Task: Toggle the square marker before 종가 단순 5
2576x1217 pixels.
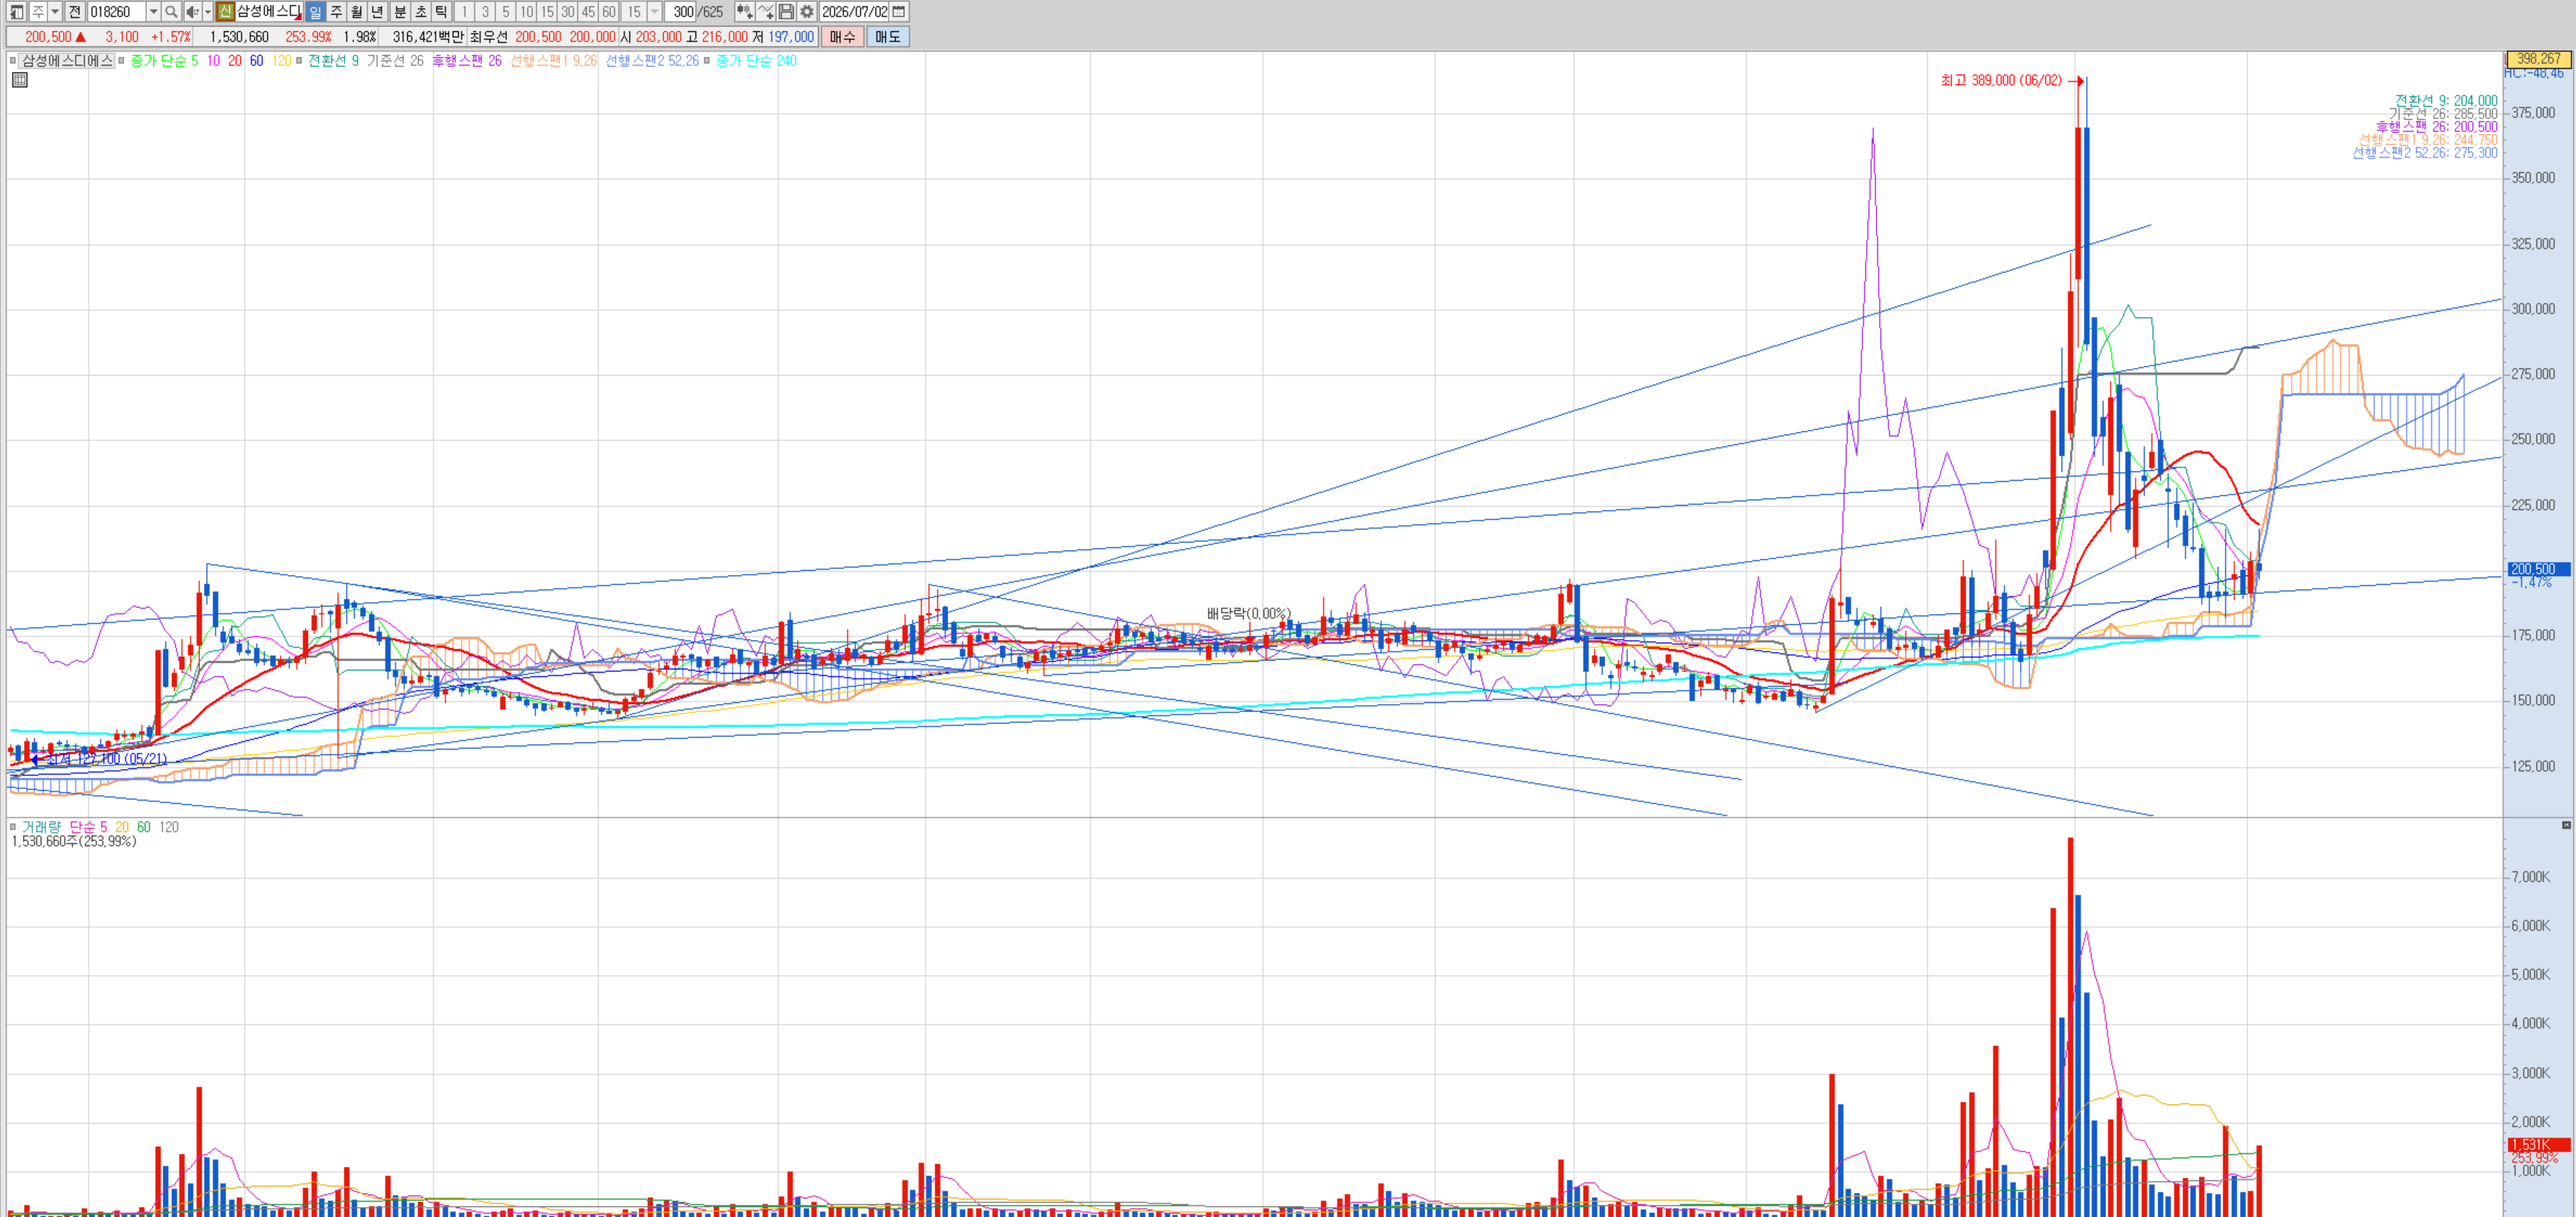Action: click(x=122, y=61)
